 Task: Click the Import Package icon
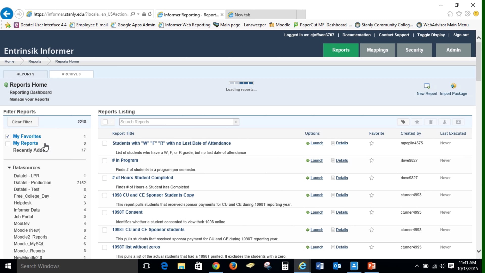[x=453, y=86]
